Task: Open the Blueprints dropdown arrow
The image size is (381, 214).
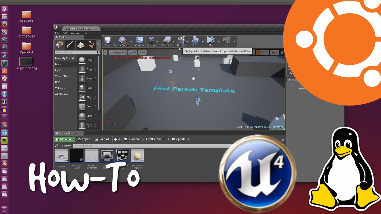Action: click(x=174, y=42)
